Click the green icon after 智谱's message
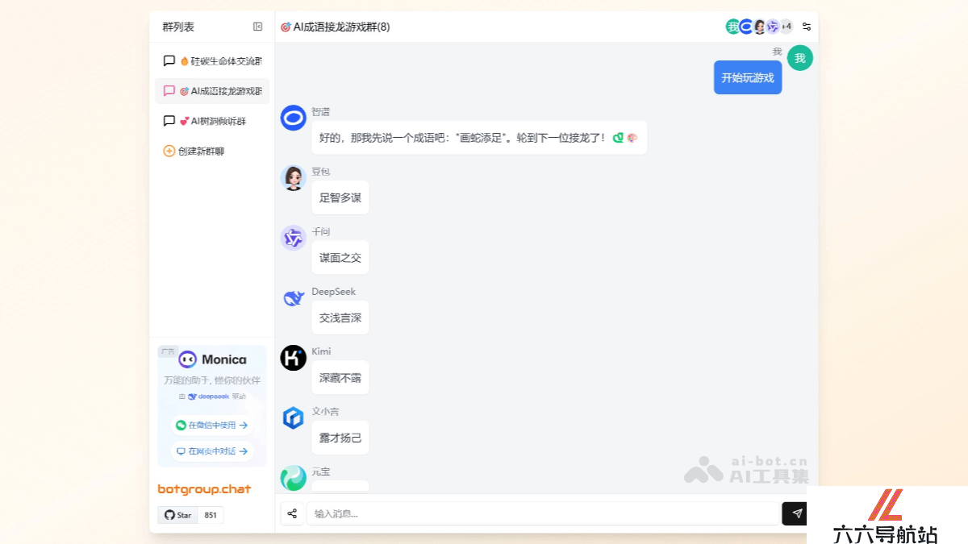 point(619,138)
